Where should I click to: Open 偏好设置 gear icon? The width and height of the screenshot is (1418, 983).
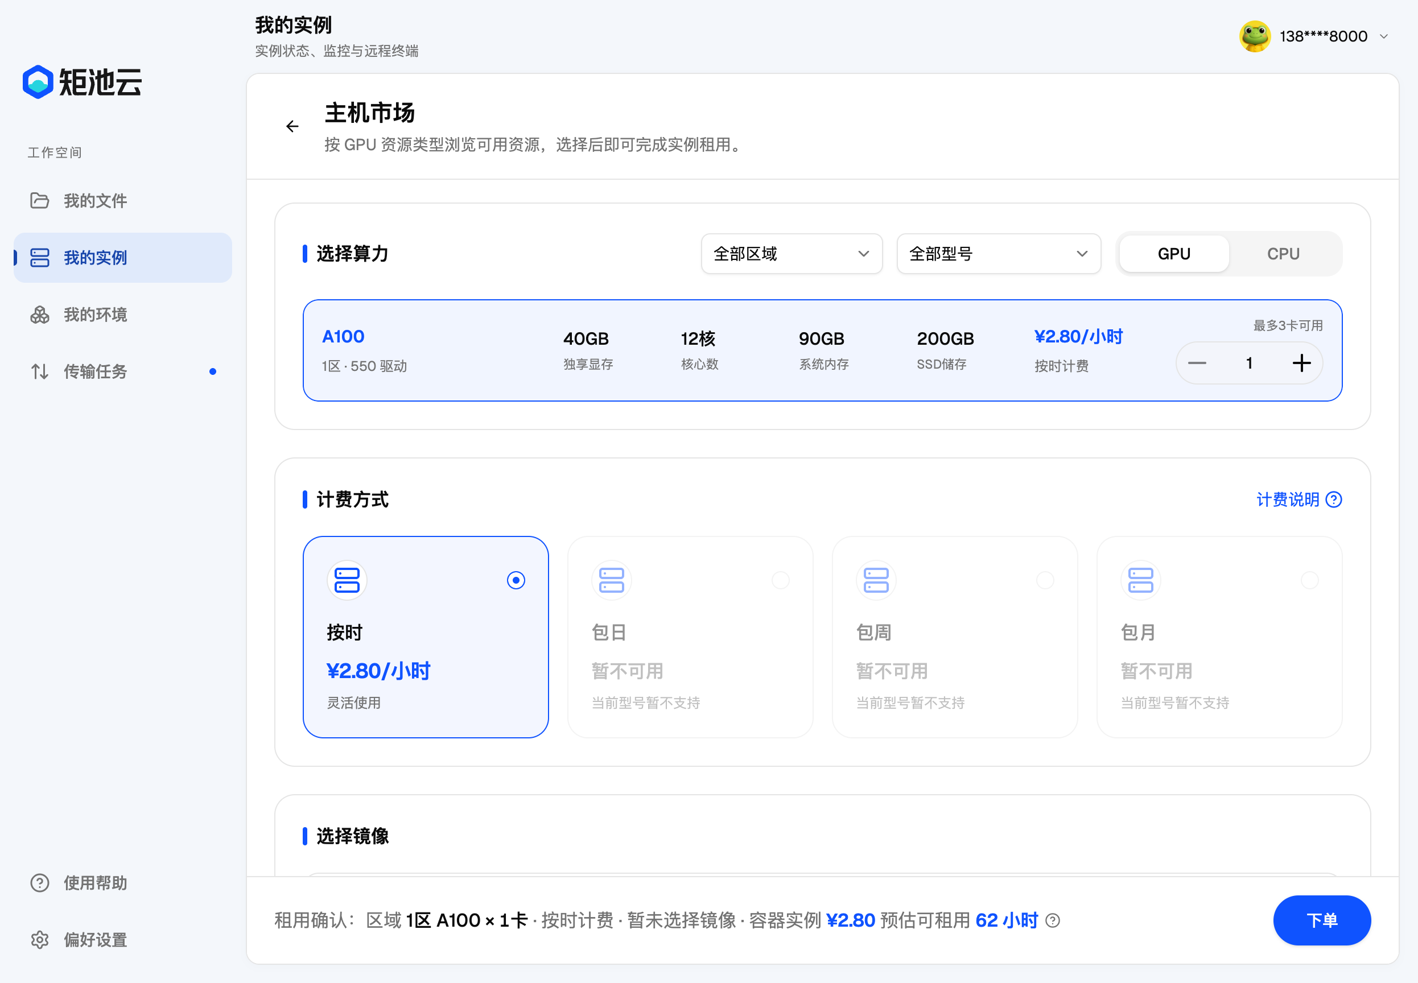click(39, 940)
